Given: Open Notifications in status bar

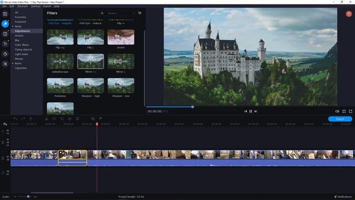Looking at the screenshot, I should (x=343, y=197).
